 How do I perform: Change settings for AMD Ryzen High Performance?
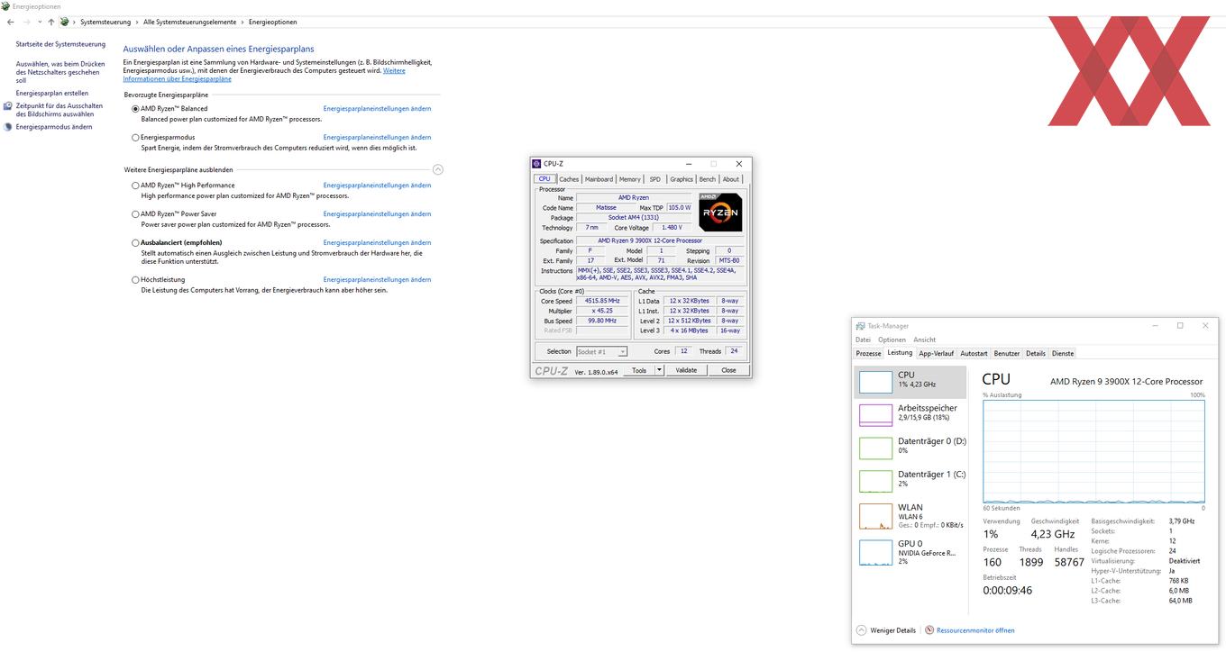(377, 186)
